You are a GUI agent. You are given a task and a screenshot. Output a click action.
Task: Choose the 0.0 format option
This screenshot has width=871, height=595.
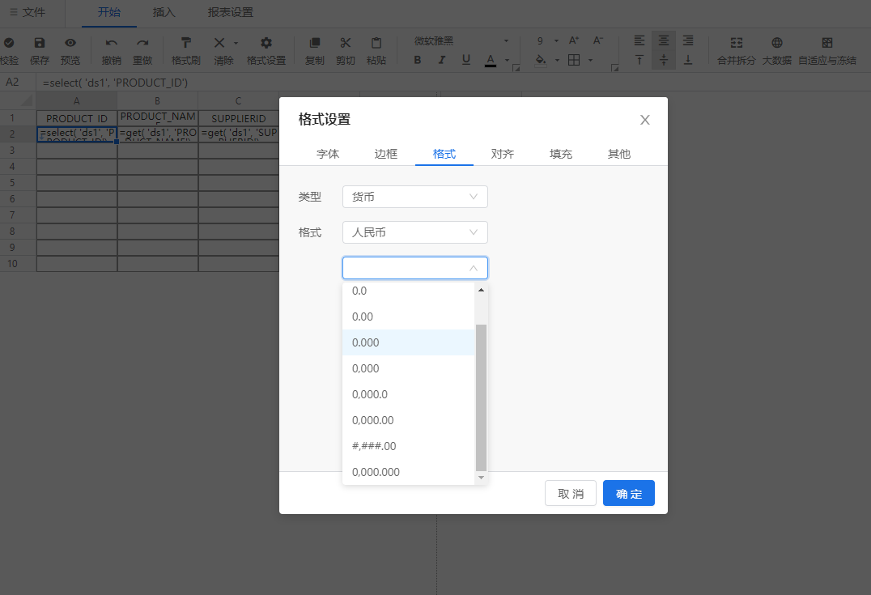click(408, 291)
